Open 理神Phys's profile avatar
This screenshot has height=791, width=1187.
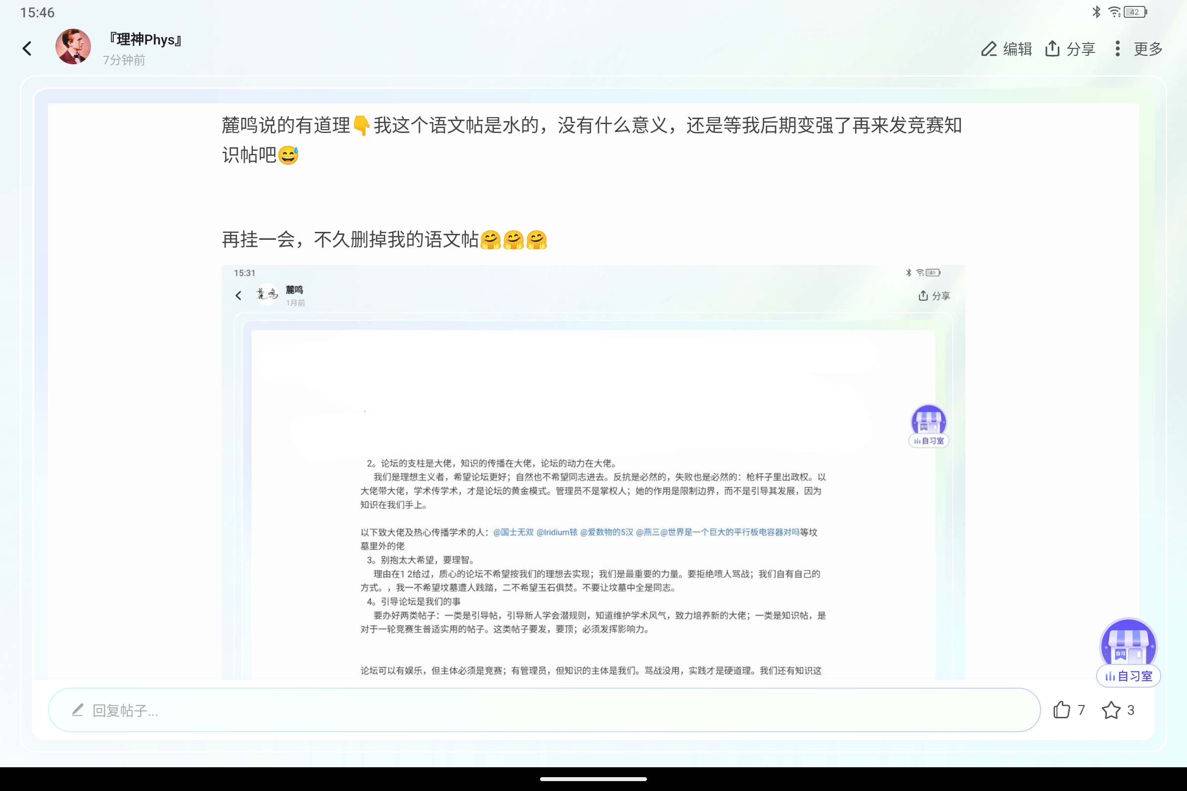pos(74,47)
